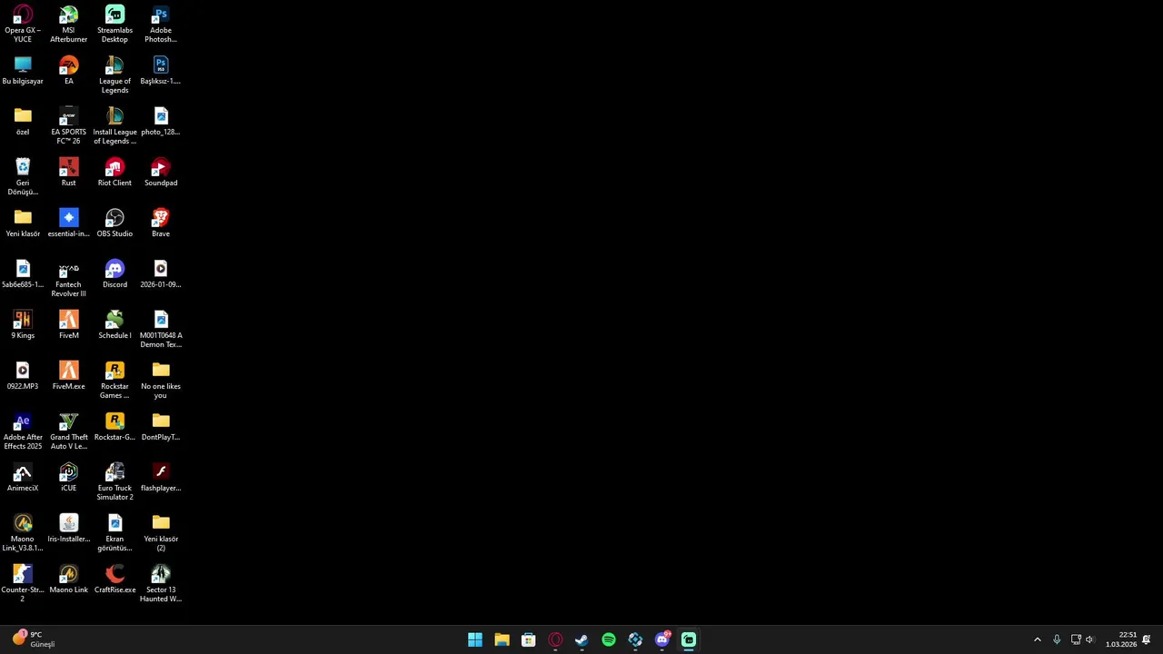Select the Maono Link app shortcut
The width and height of the screenshot is (1163, 654).
(69, 580)
